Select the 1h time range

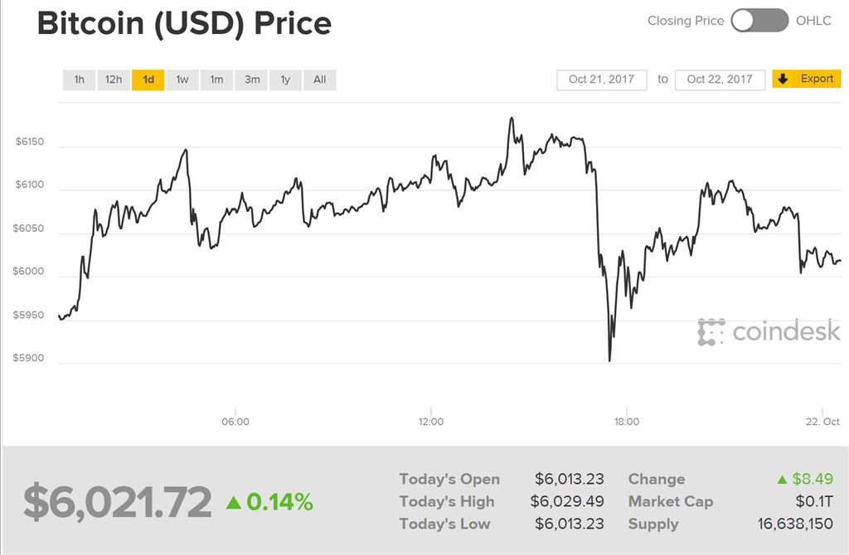[x=80, y=80]
